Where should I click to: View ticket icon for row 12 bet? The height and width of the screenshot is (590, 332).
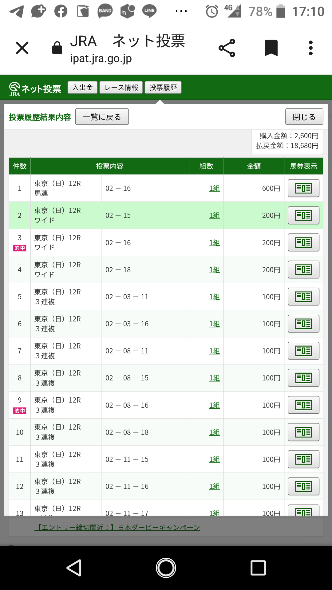[303, 486]
